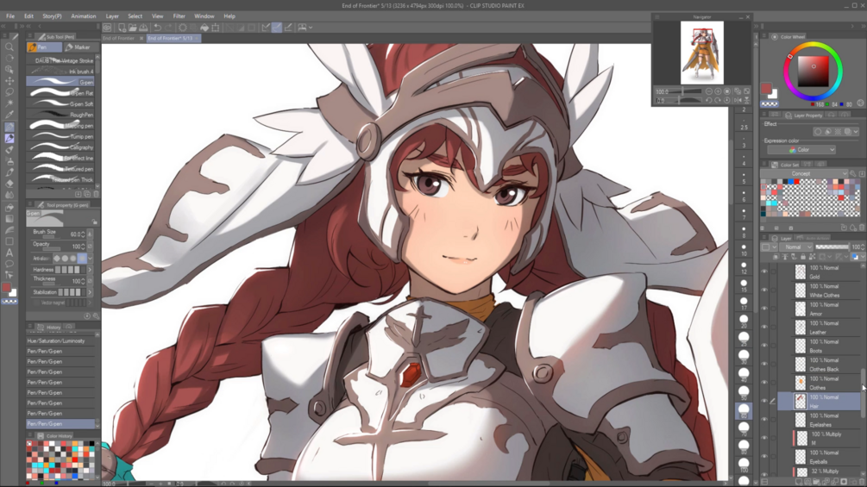
Task: Select the Pencil tool
Action: tap(9, 138)
